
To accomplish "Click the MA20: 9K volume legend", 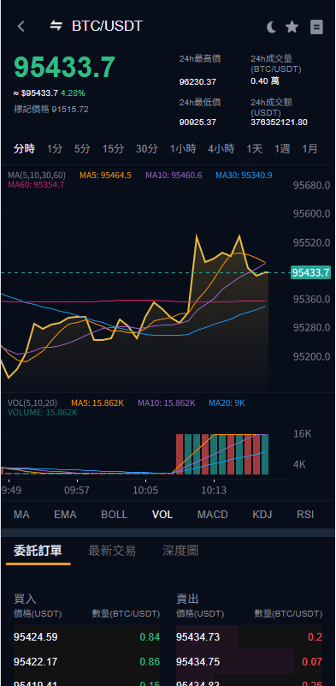I will pyautogui.click(x=227, y=403).
